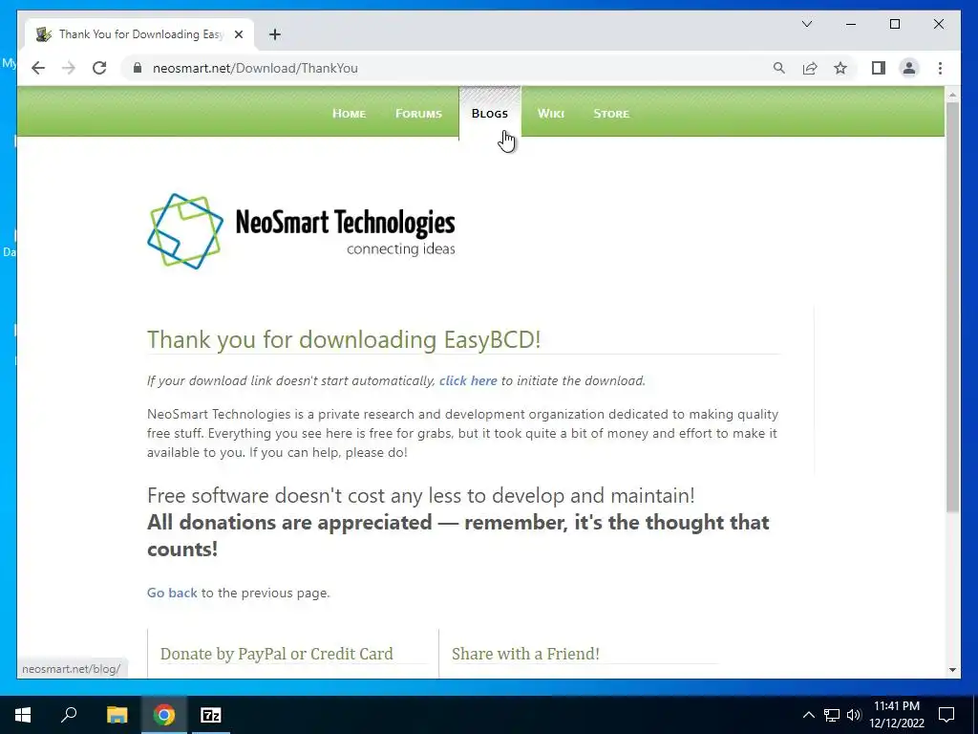This screenshot has width=978, height=734.
Task: Click the scrollbar up arrow
Action: point(952,95)
